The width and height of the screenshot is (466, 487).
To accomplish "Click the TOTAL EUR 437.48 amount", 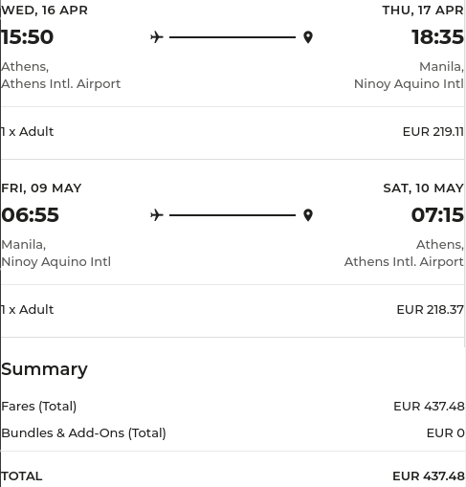I will point(429,476).
